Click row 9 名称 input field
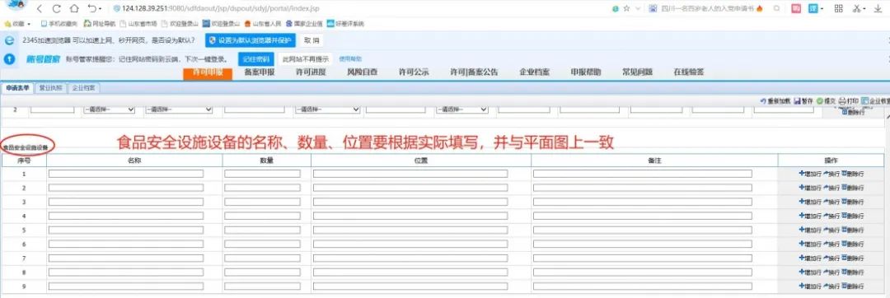The image size is (890, 298). coord(126,286)
